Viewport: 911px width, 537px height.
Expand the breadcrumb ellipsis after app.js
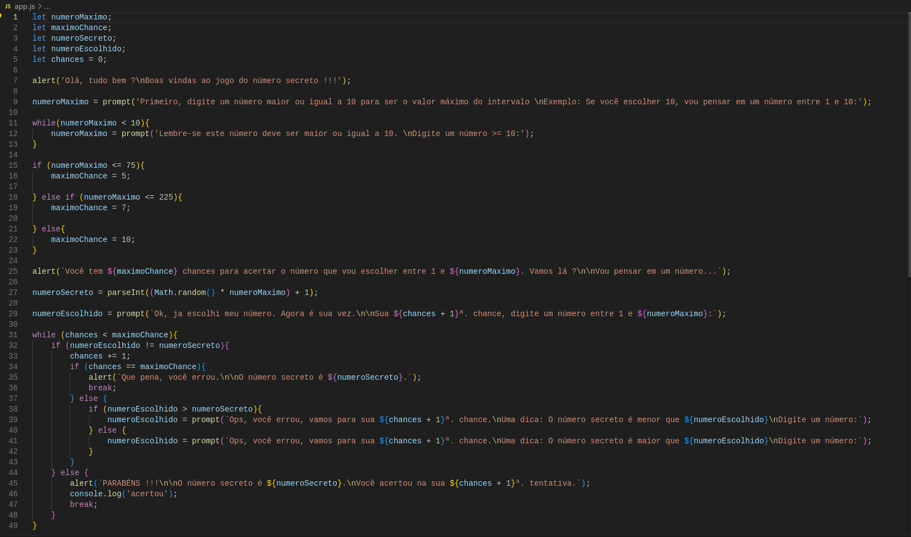click(47, 6)
